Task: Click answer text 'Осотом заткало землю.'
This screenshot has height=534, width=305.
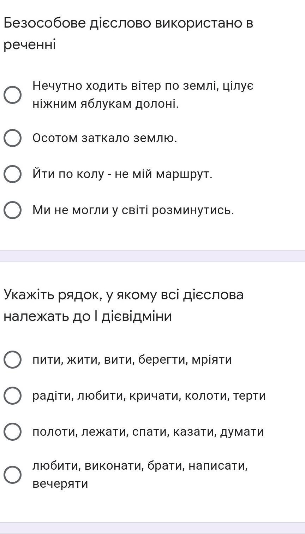Action: point(105,138)
